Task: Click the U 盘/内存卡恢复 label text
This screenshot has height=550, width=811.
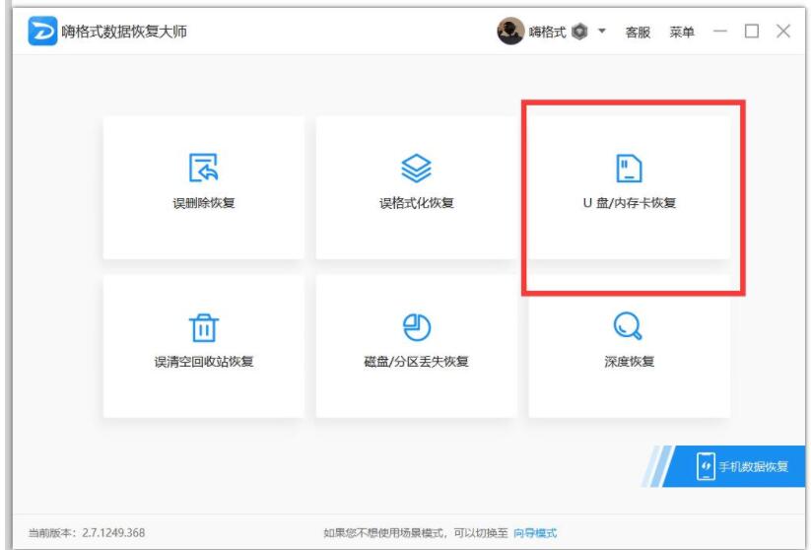Action: click(x=630, y=203)
